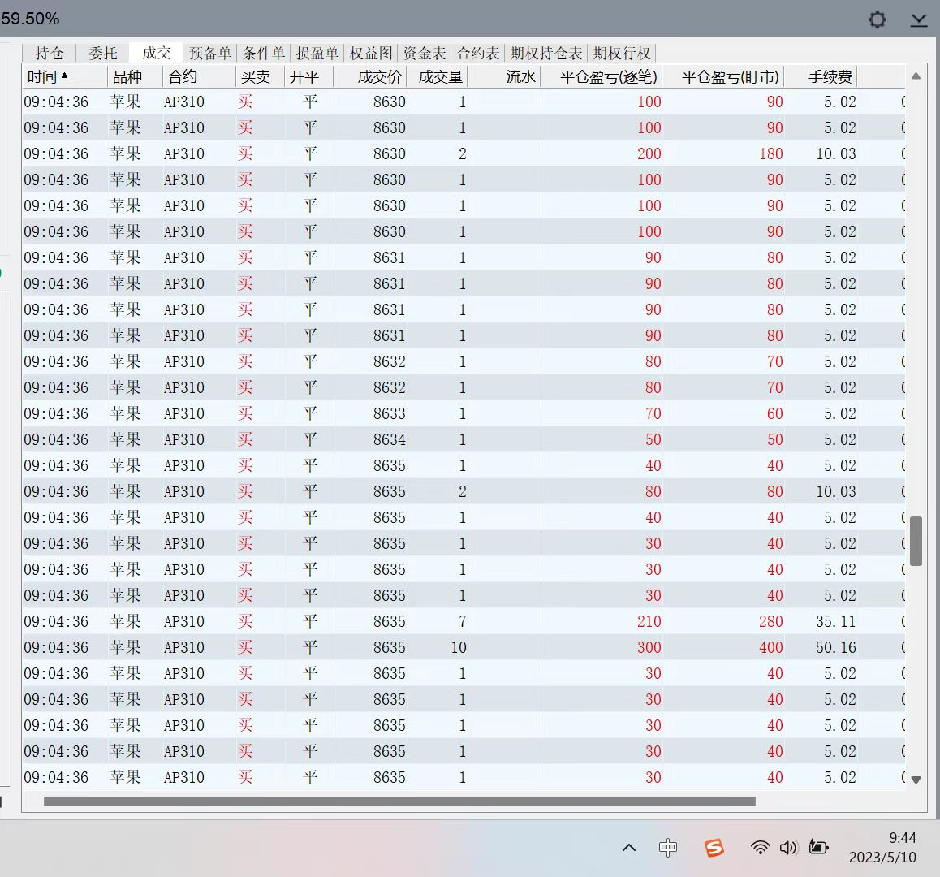940x877 pixels.
Task: Open the 损盈单 tab
Action: tap(317, 54)
